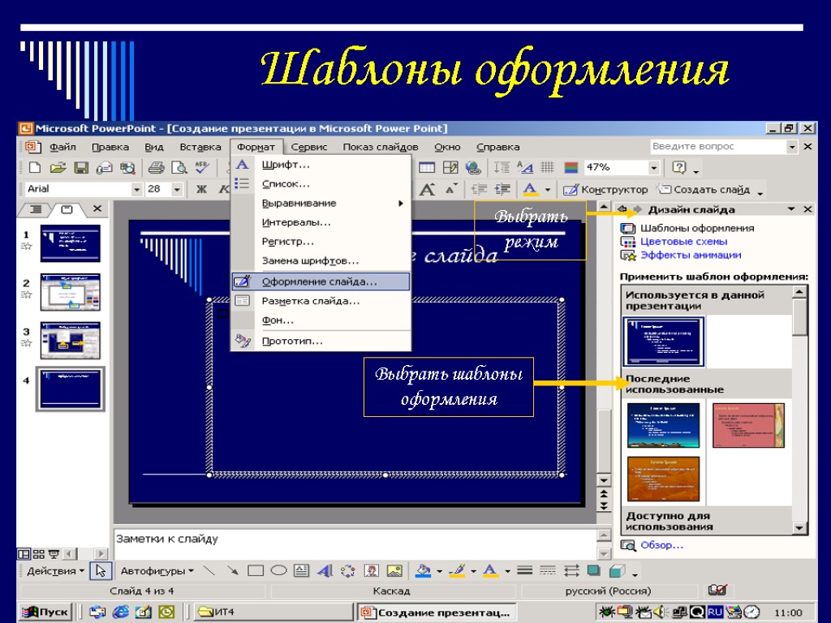The width and height of the screenshot is (831, 623).
Task: Switch to the Outline tab in left pane
Action: 36,209
